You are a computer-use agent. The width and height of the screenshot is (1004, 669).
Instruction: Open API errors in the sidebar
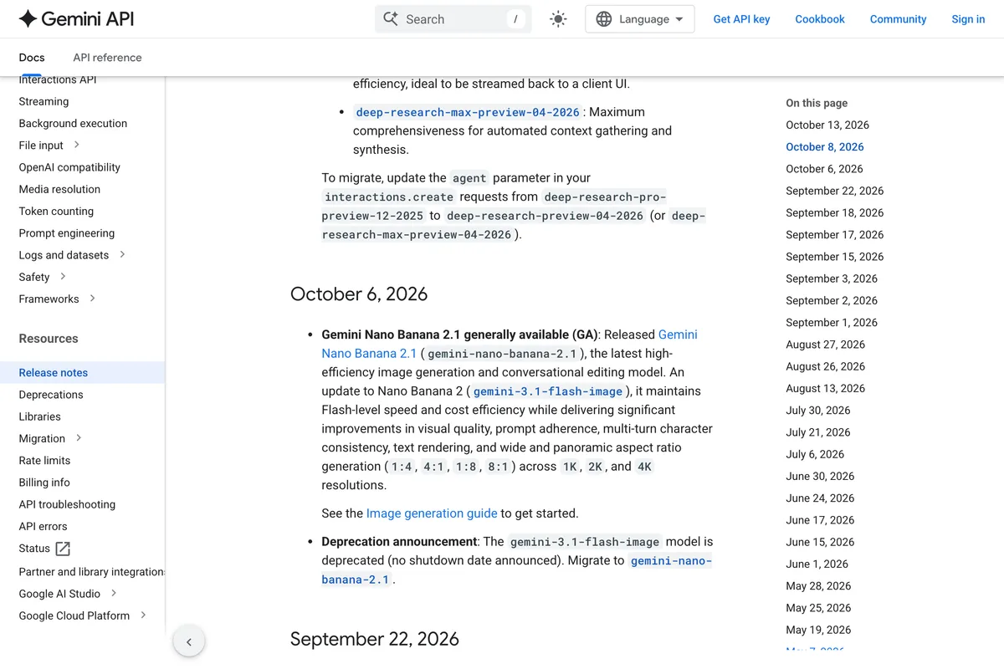[43, 526]
